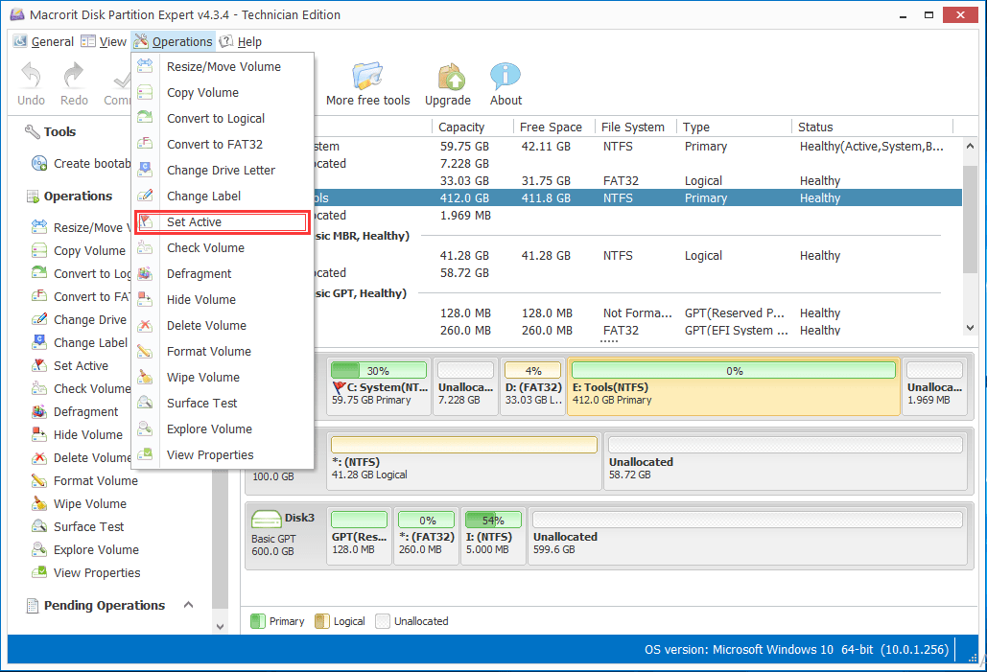Click sidebar Delete Volume link
The image size is (987, 672).
coord(92,457)
